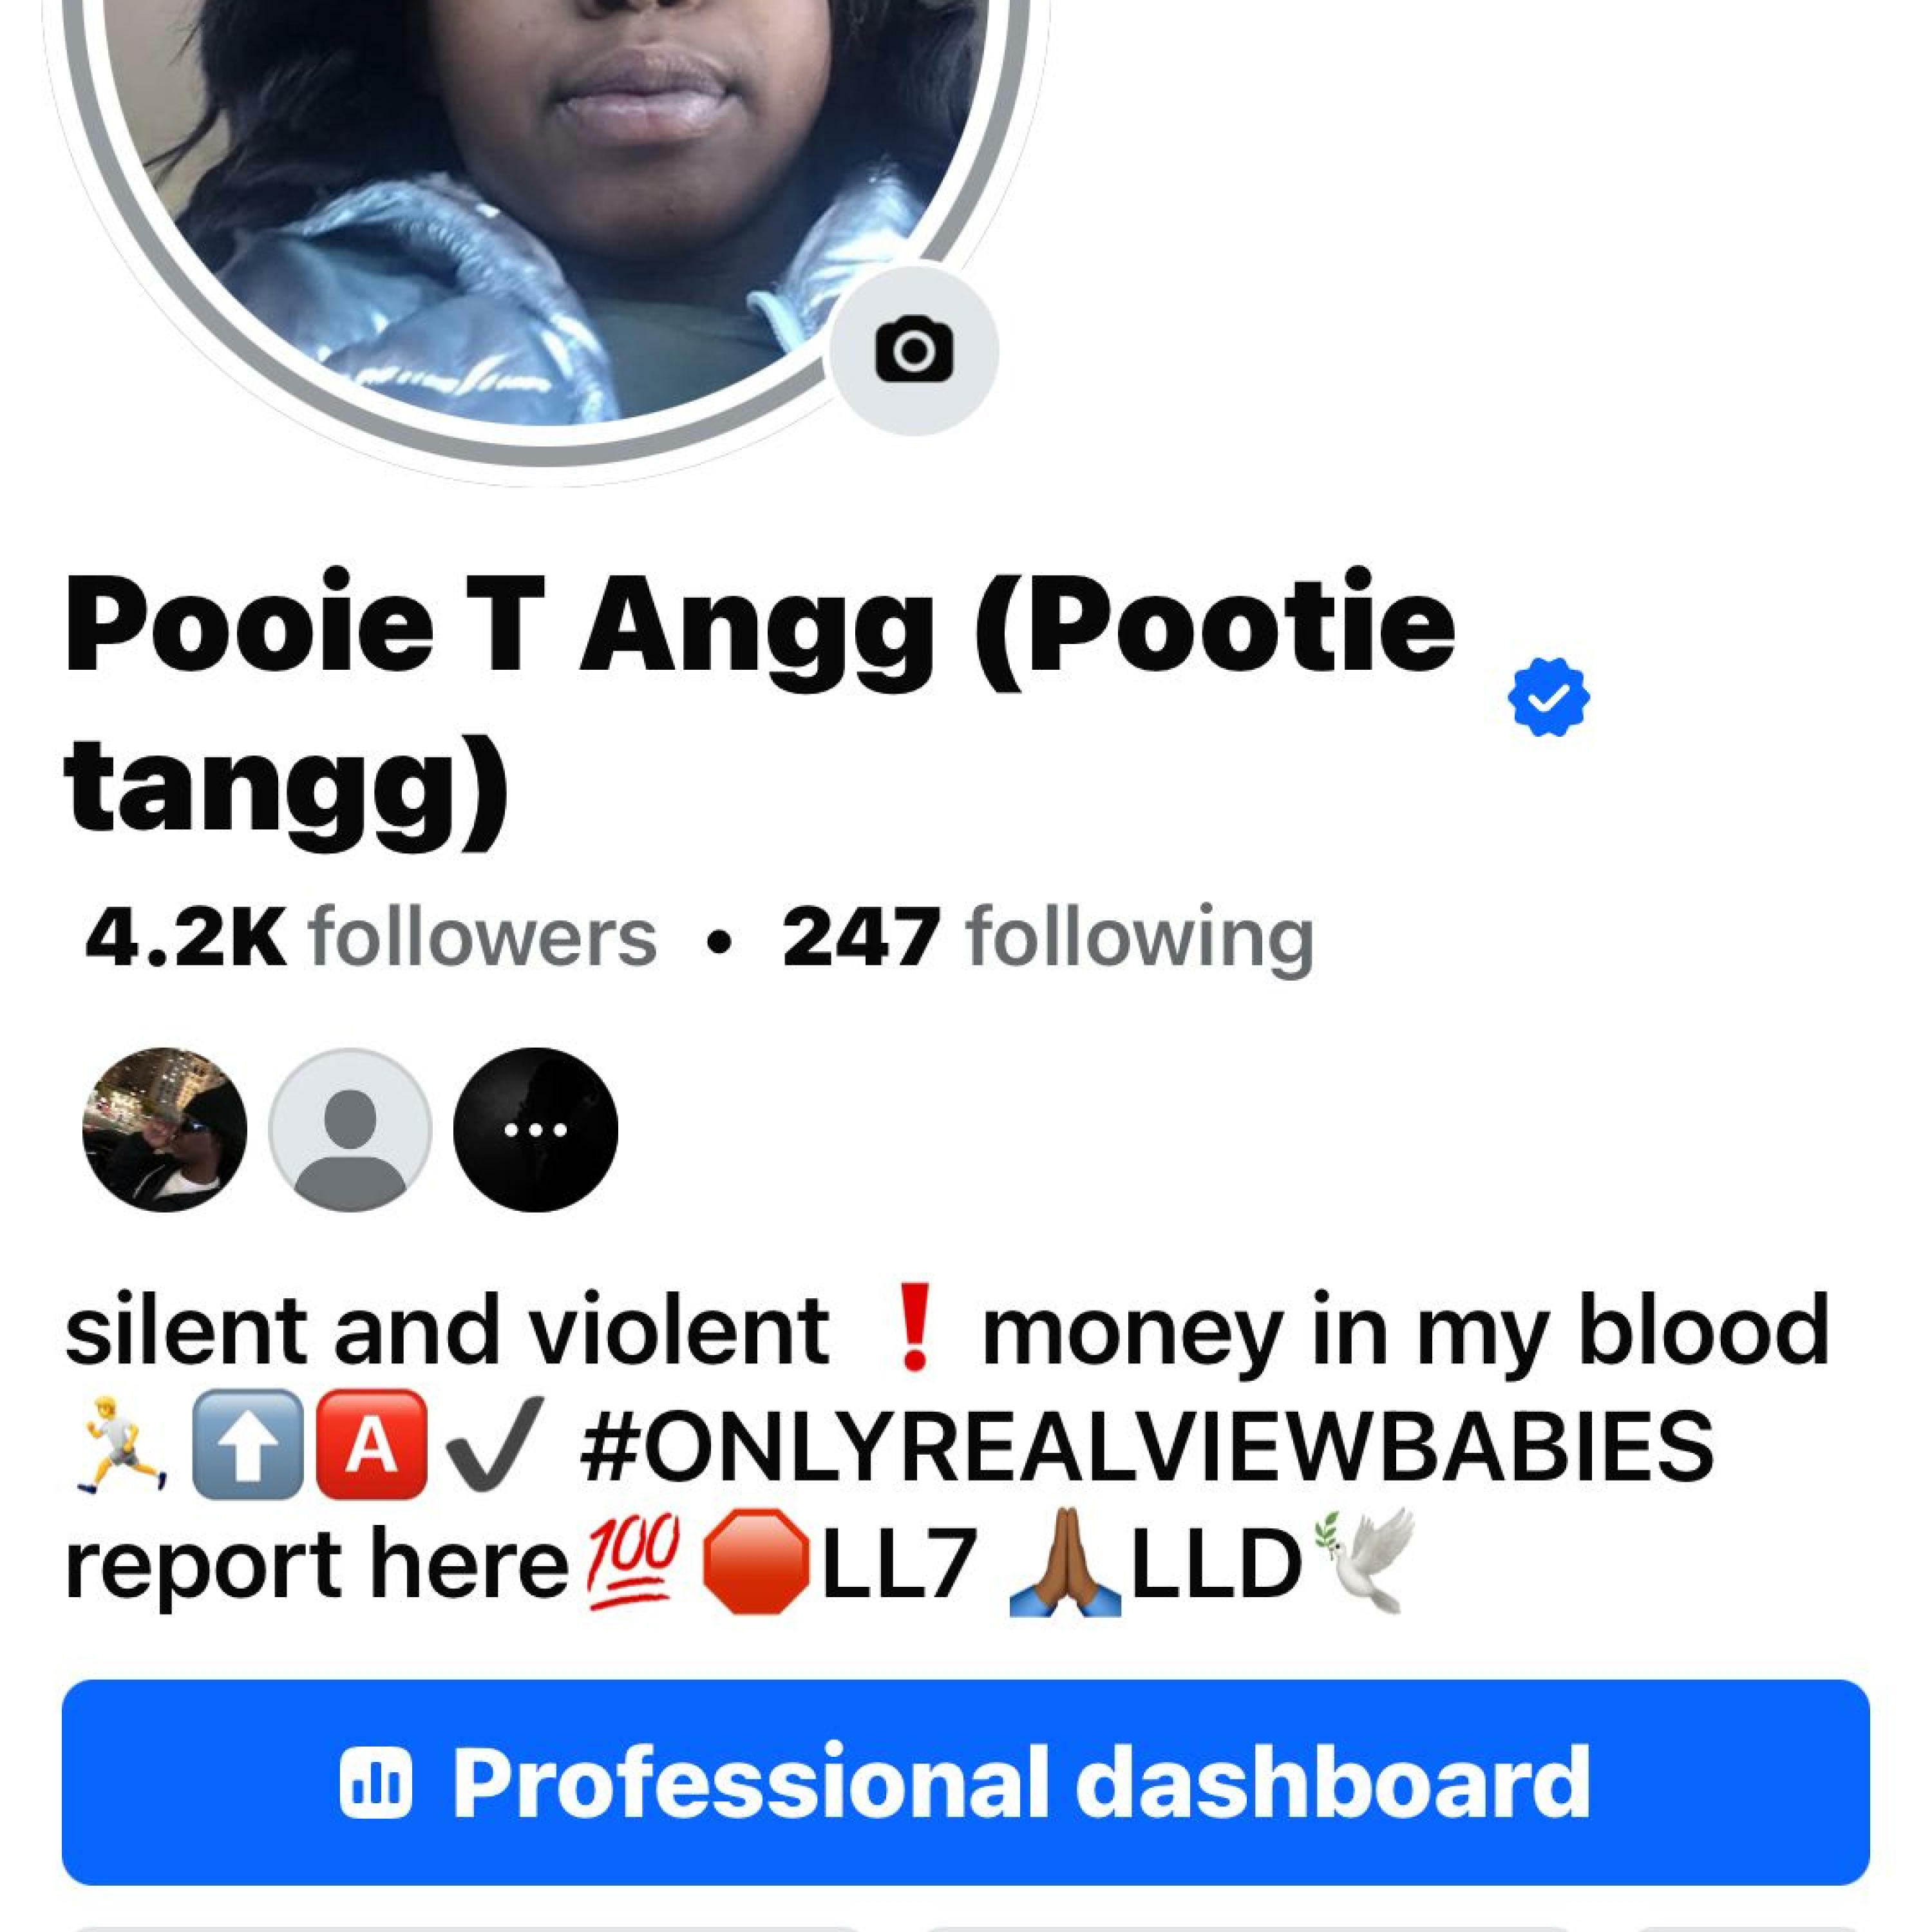Click the bar chart dashboard icon
This screenshot has height=1932, width=1932.
(x=375, y=1782)
